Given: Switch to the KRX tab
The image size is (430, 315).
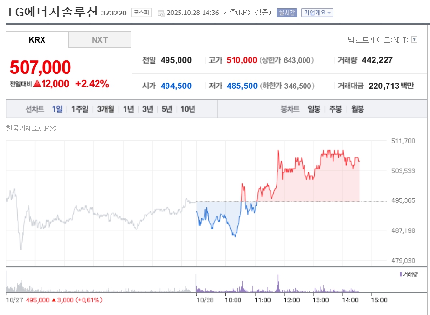Looking at the screenshot, I should click(37, 40).
